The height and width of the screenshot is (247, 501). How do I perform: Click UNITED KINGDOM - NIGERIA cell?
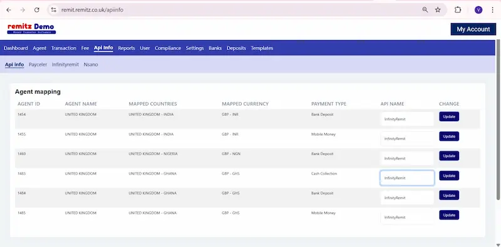click(153, 154)
